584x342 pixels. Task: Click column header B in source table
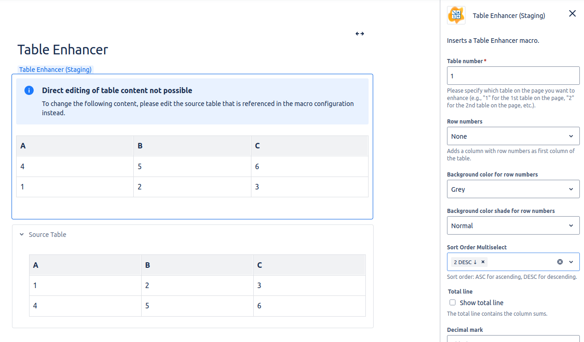tap(148, 265)
